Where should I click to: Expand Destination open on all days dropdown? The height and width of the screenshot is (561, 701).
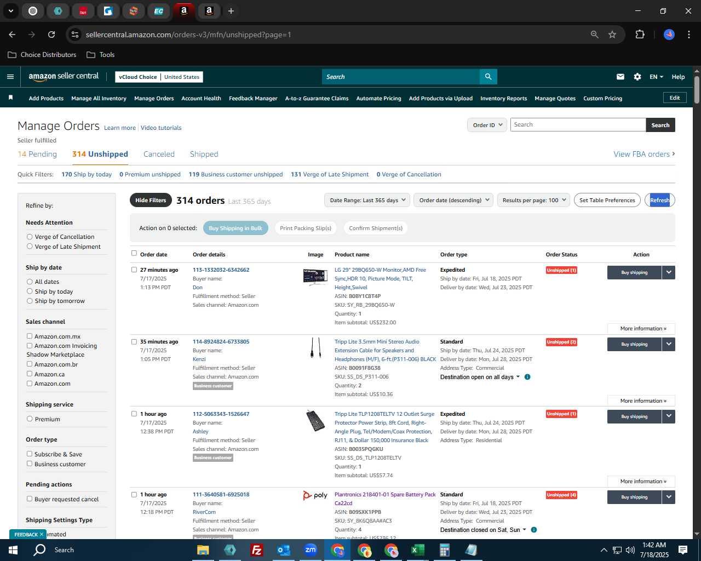480,377
